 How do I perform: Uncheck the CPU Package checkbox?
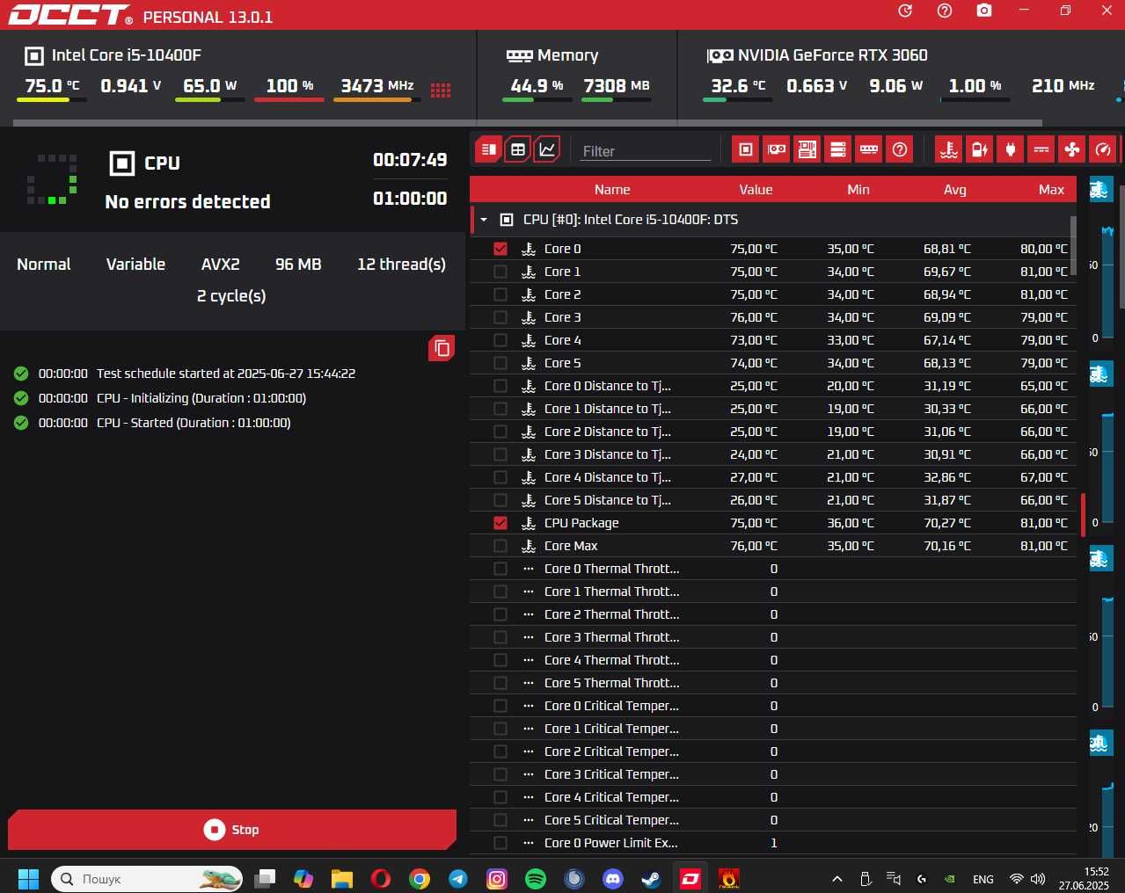point(500,523)
